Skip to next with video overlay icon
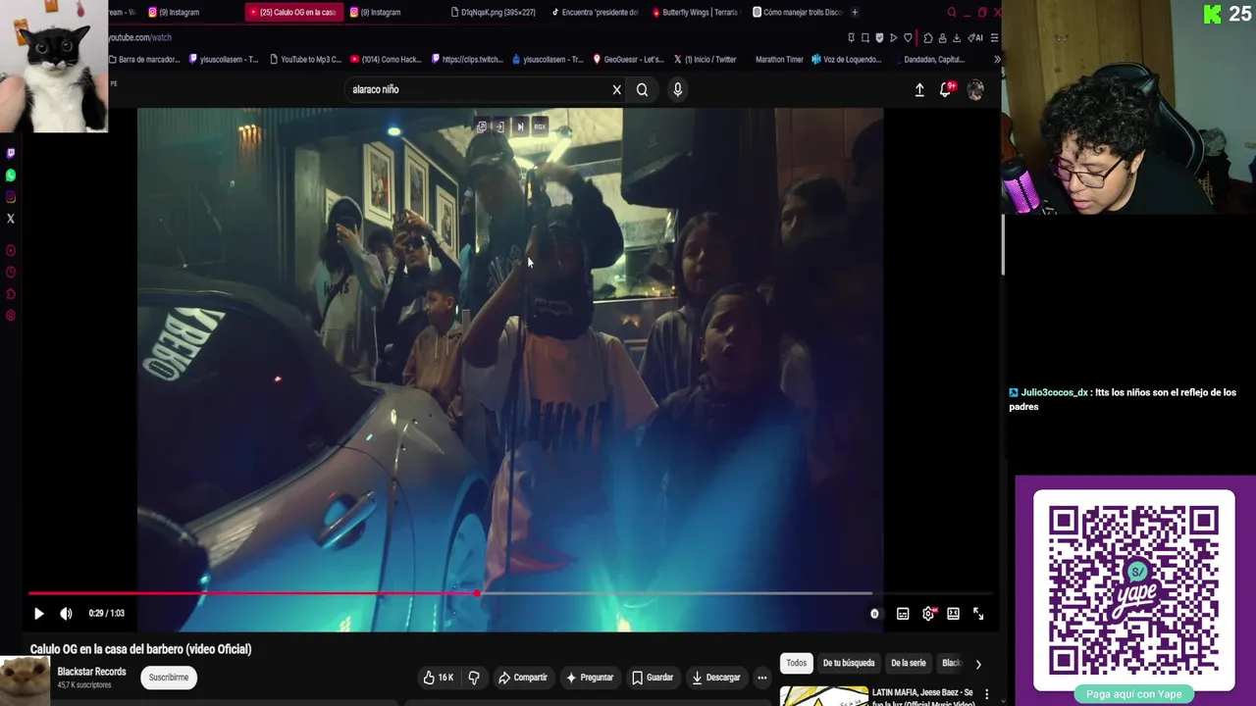Screen dimensions: 1256x706 [x=520, y=126]
